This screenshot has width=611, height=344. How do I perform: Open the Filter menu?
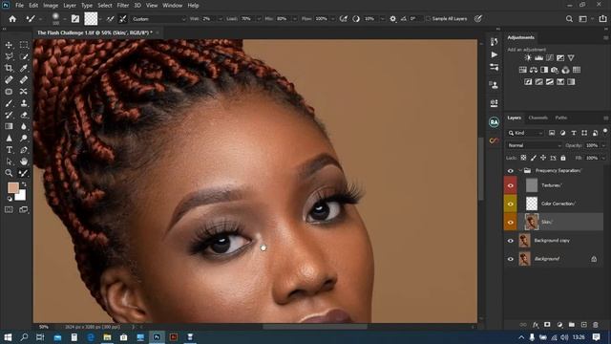tap(123, 6)
